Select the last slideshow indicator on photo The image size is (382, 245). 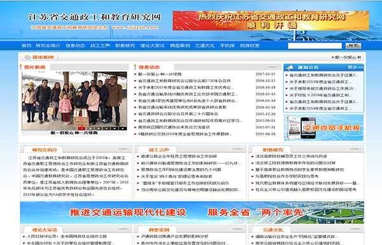pyautogui.click(x=123, y=128)
